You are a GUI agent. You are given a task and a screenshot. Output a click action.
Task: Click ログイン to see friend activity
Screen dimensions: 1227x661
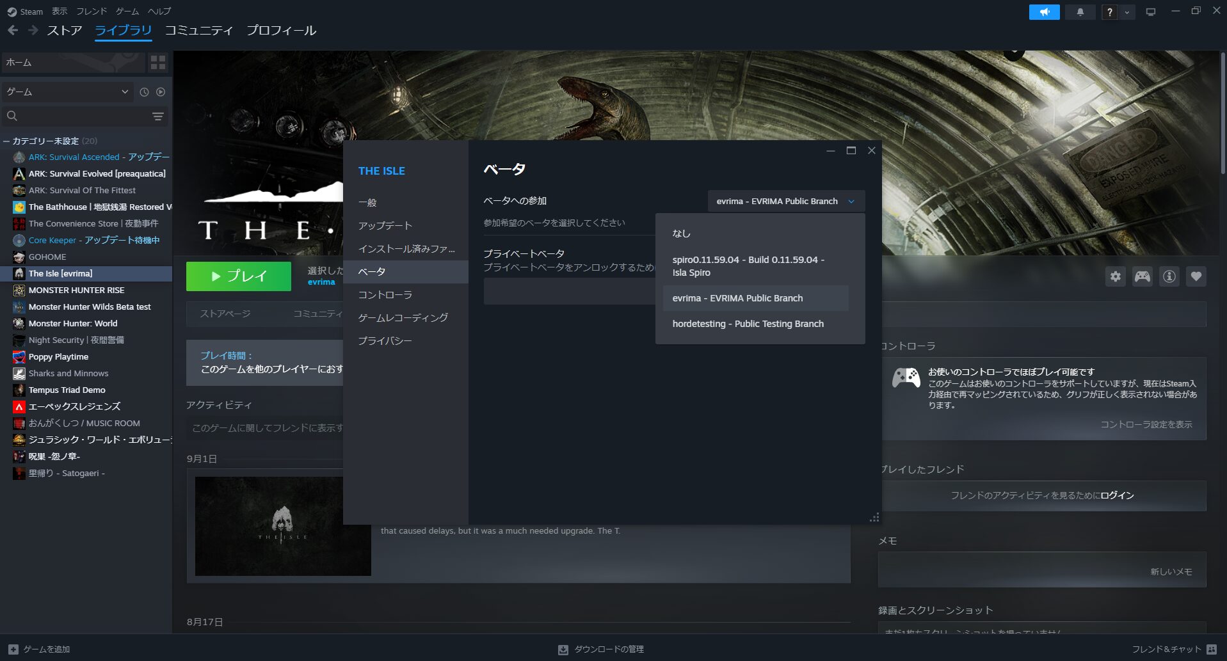(x=1117, y=495)
